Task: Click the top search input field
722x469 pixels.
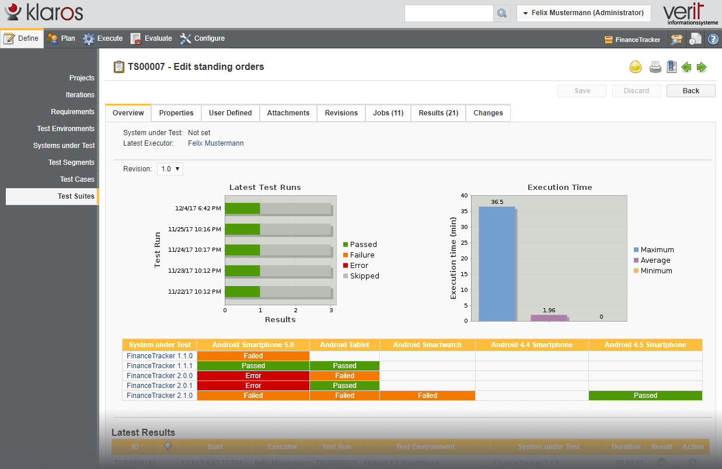Action: [x=449, y=13]
